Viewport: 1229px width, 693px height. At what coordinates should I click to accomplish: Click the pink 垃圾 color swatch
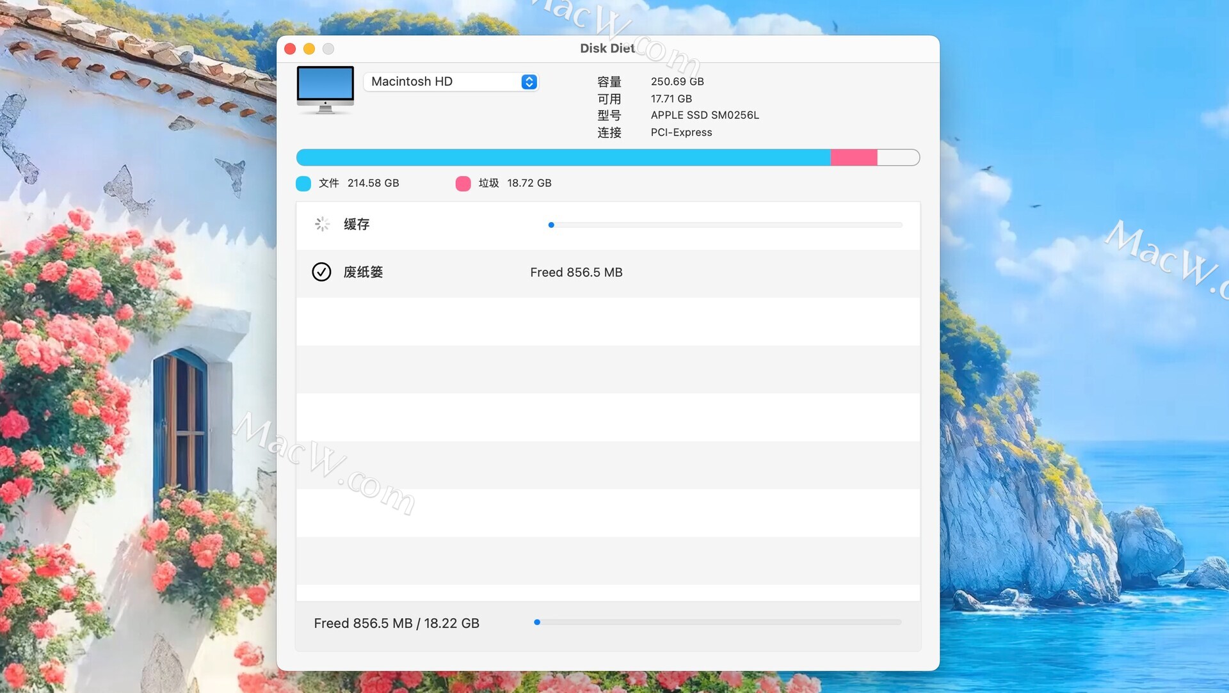coord(463,184)
